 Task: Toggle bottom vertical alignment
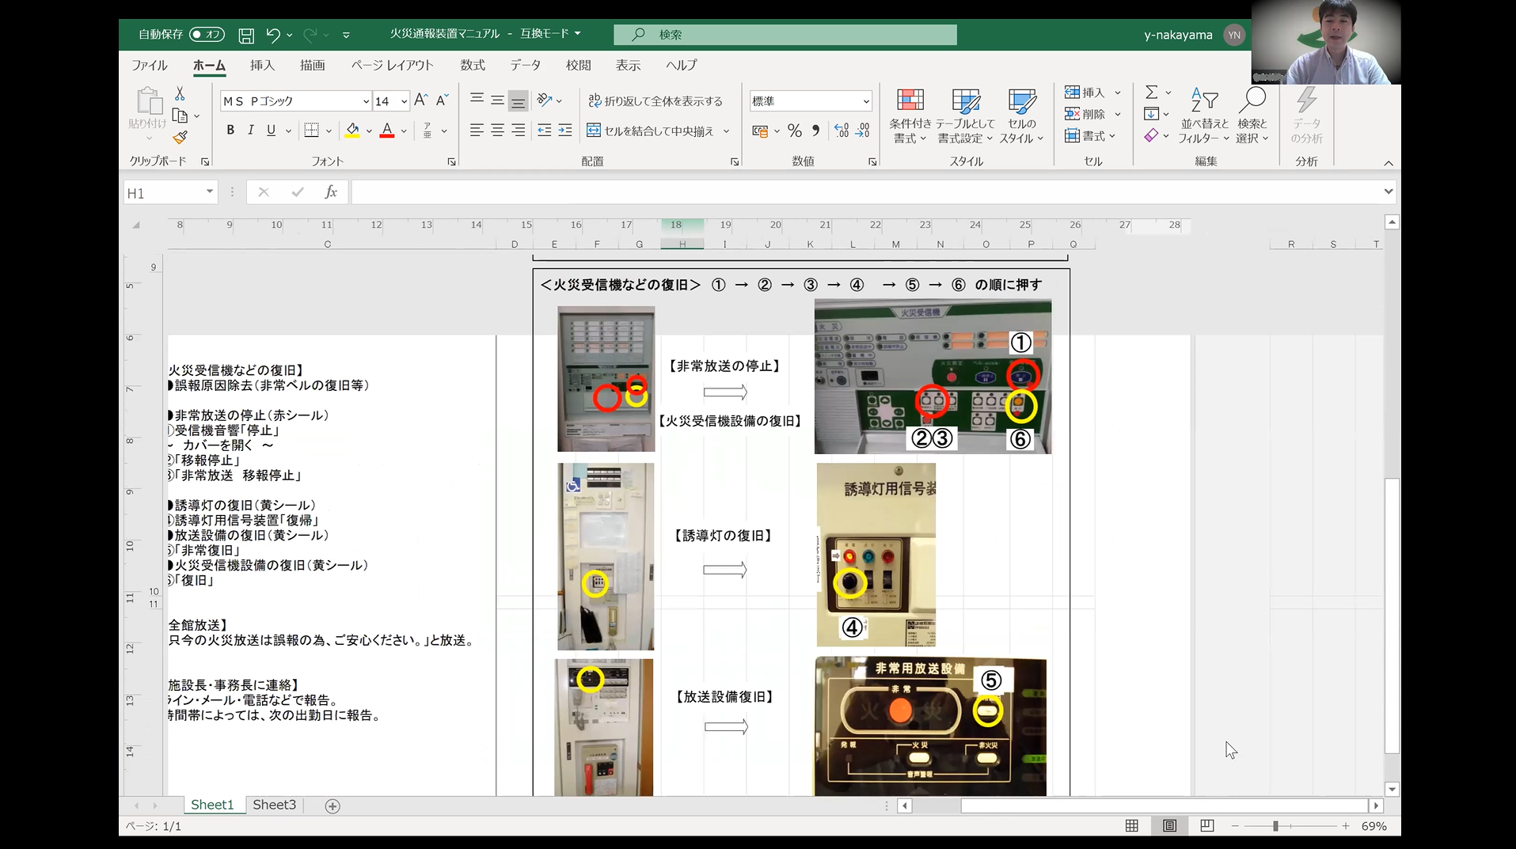pyautogui.click(x=518, y=100)
